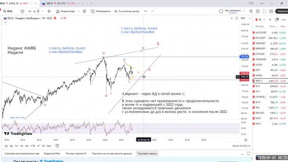This screenshot has width=288, height=162.
Task: Open the chart candle type selector
Action: tap(49, 11)
